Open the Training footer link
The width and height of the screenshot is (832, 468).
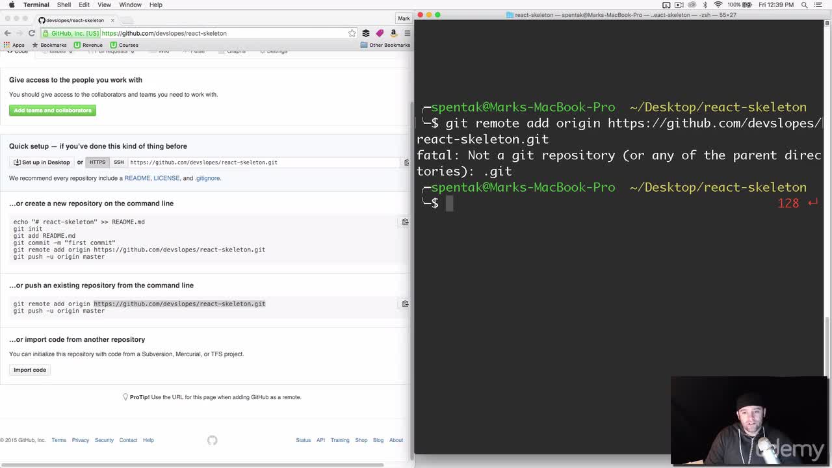pos(340,440)
